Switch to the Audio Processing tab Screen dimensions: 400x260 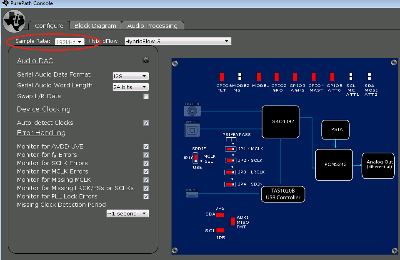pos(152,26)
